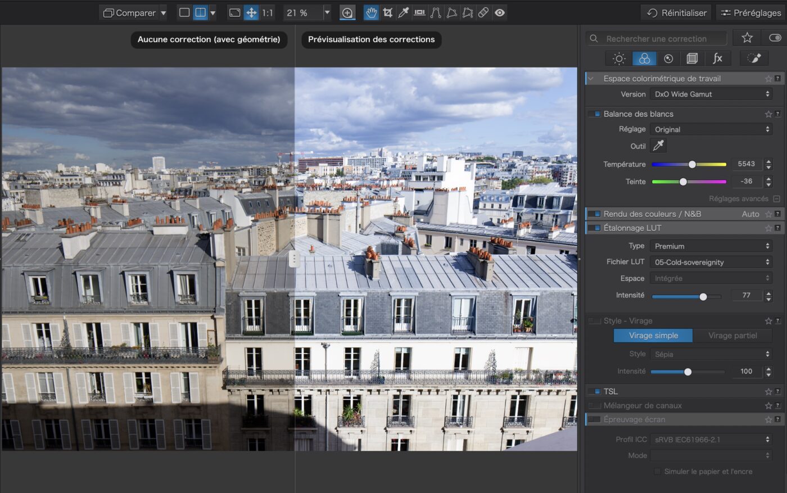The image size is (787, 493).
Task: Switch to Virage partiel tab
Action: [x=732, y=336]
